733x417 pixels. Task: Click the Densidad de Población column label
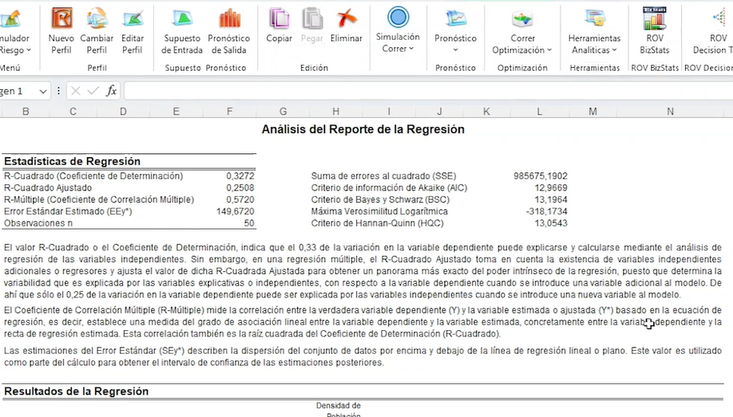pos(339,410)
